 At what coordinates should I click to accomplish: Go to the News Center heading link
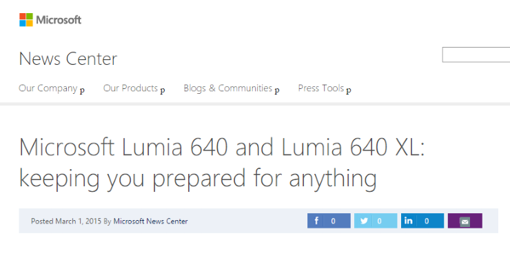click(68, 59)
